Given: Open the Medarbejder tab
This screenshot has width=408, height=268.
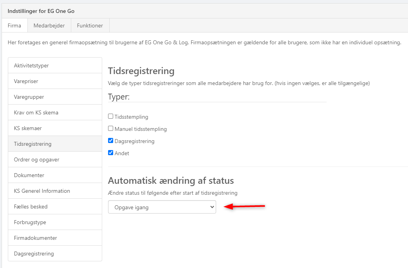Looking at the screenshot, I should pos(49,25).
